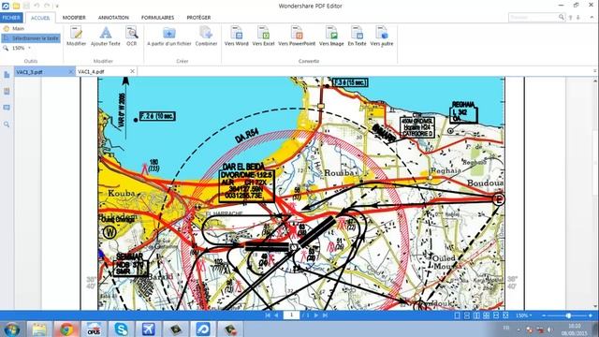Switch to the ACCUEIL ribbon tab
Image resolution: width=599 pixels, height=337 pixels.
[x=40, y=18]
